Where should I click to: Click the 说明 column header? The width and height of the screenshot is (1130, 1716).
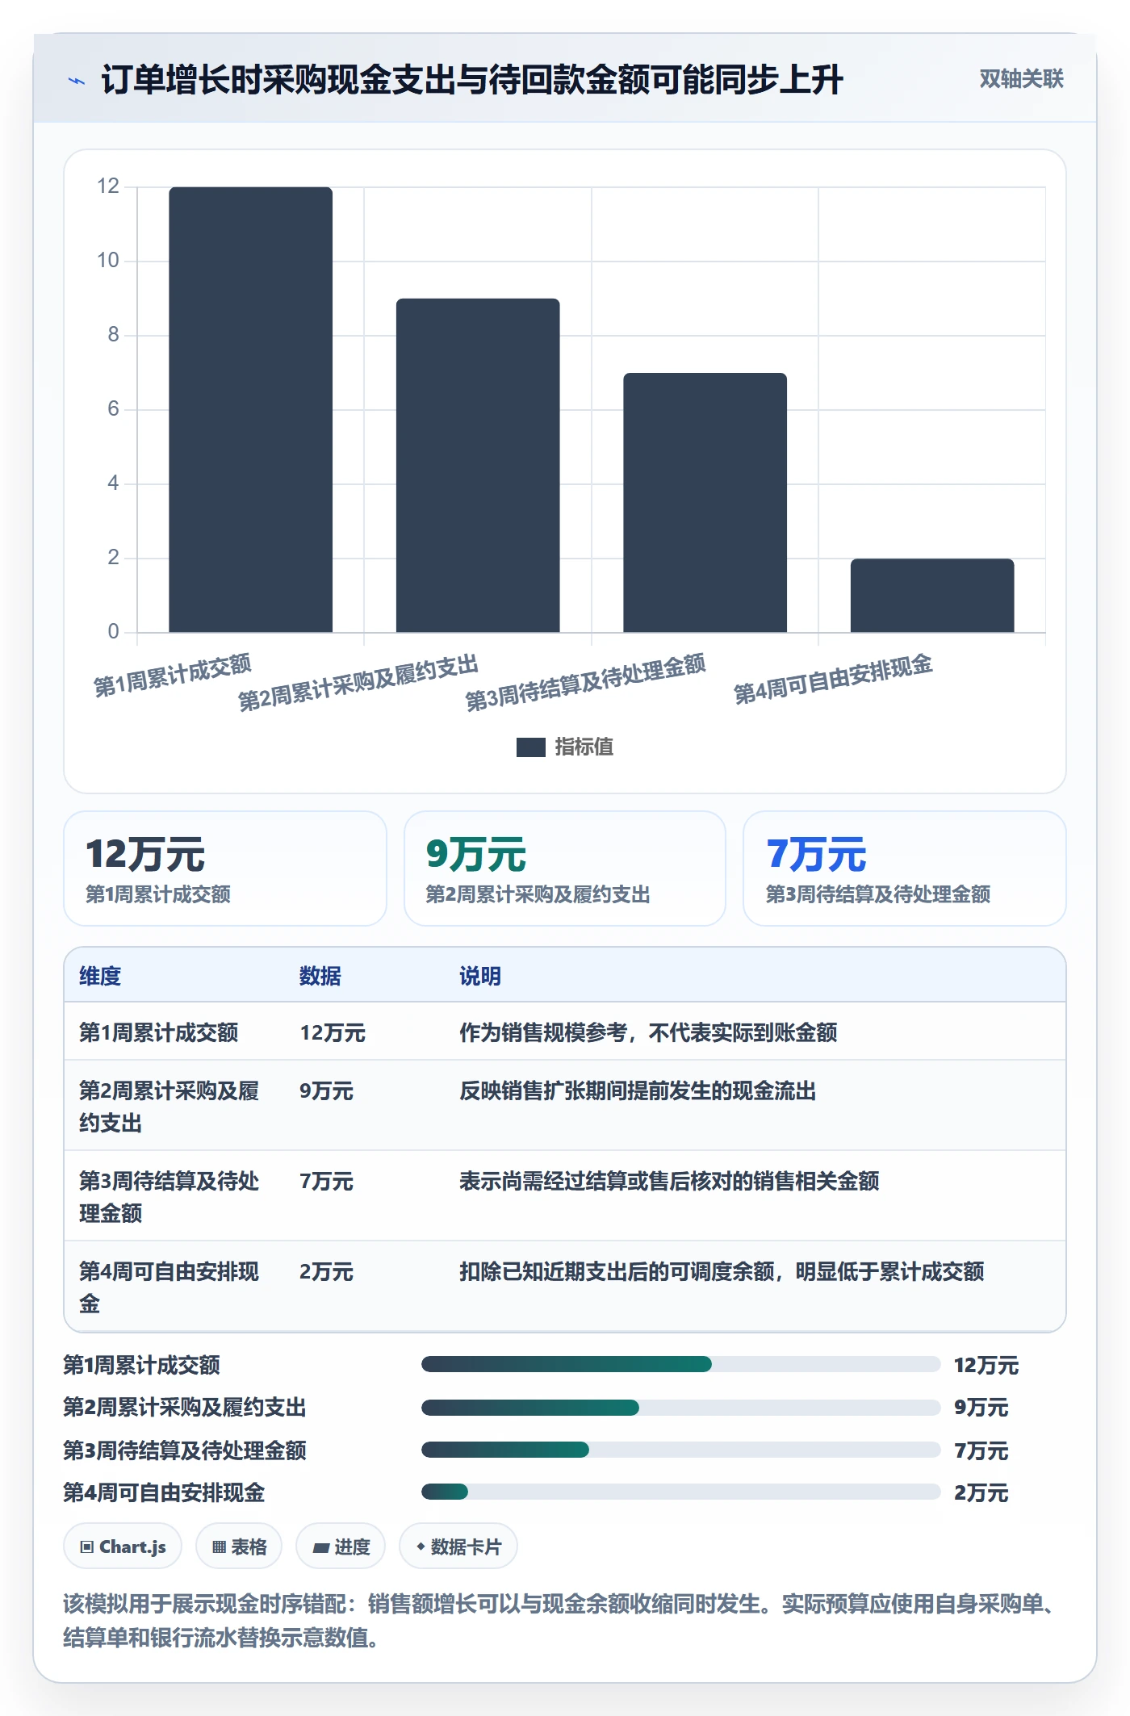(480, 976)
